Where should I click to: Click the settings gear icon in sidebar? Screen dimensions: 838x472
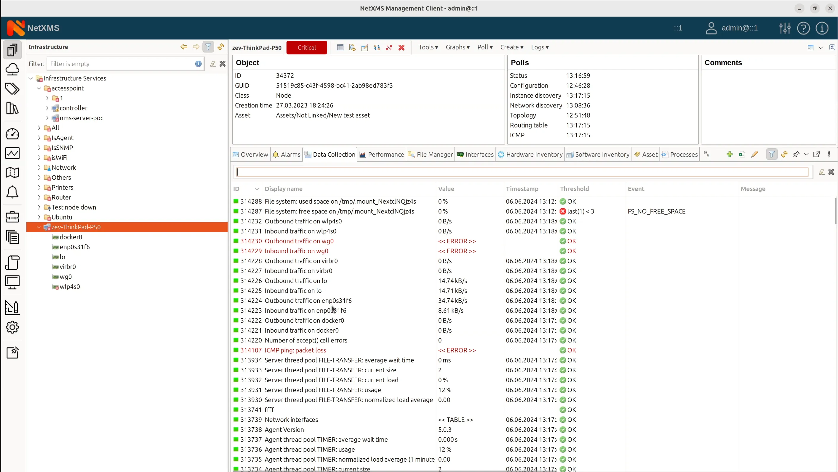click(13, 327)
